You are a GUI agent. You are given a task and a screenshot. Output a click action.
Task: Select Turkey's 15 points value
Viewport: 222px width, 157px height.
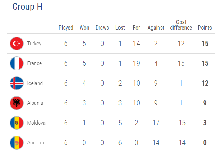[x=205, y=44]
